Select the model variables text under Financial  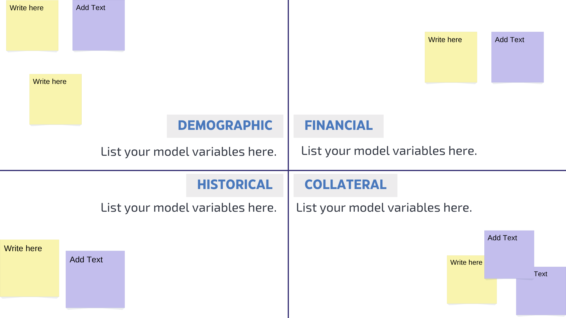click(389, 151)
